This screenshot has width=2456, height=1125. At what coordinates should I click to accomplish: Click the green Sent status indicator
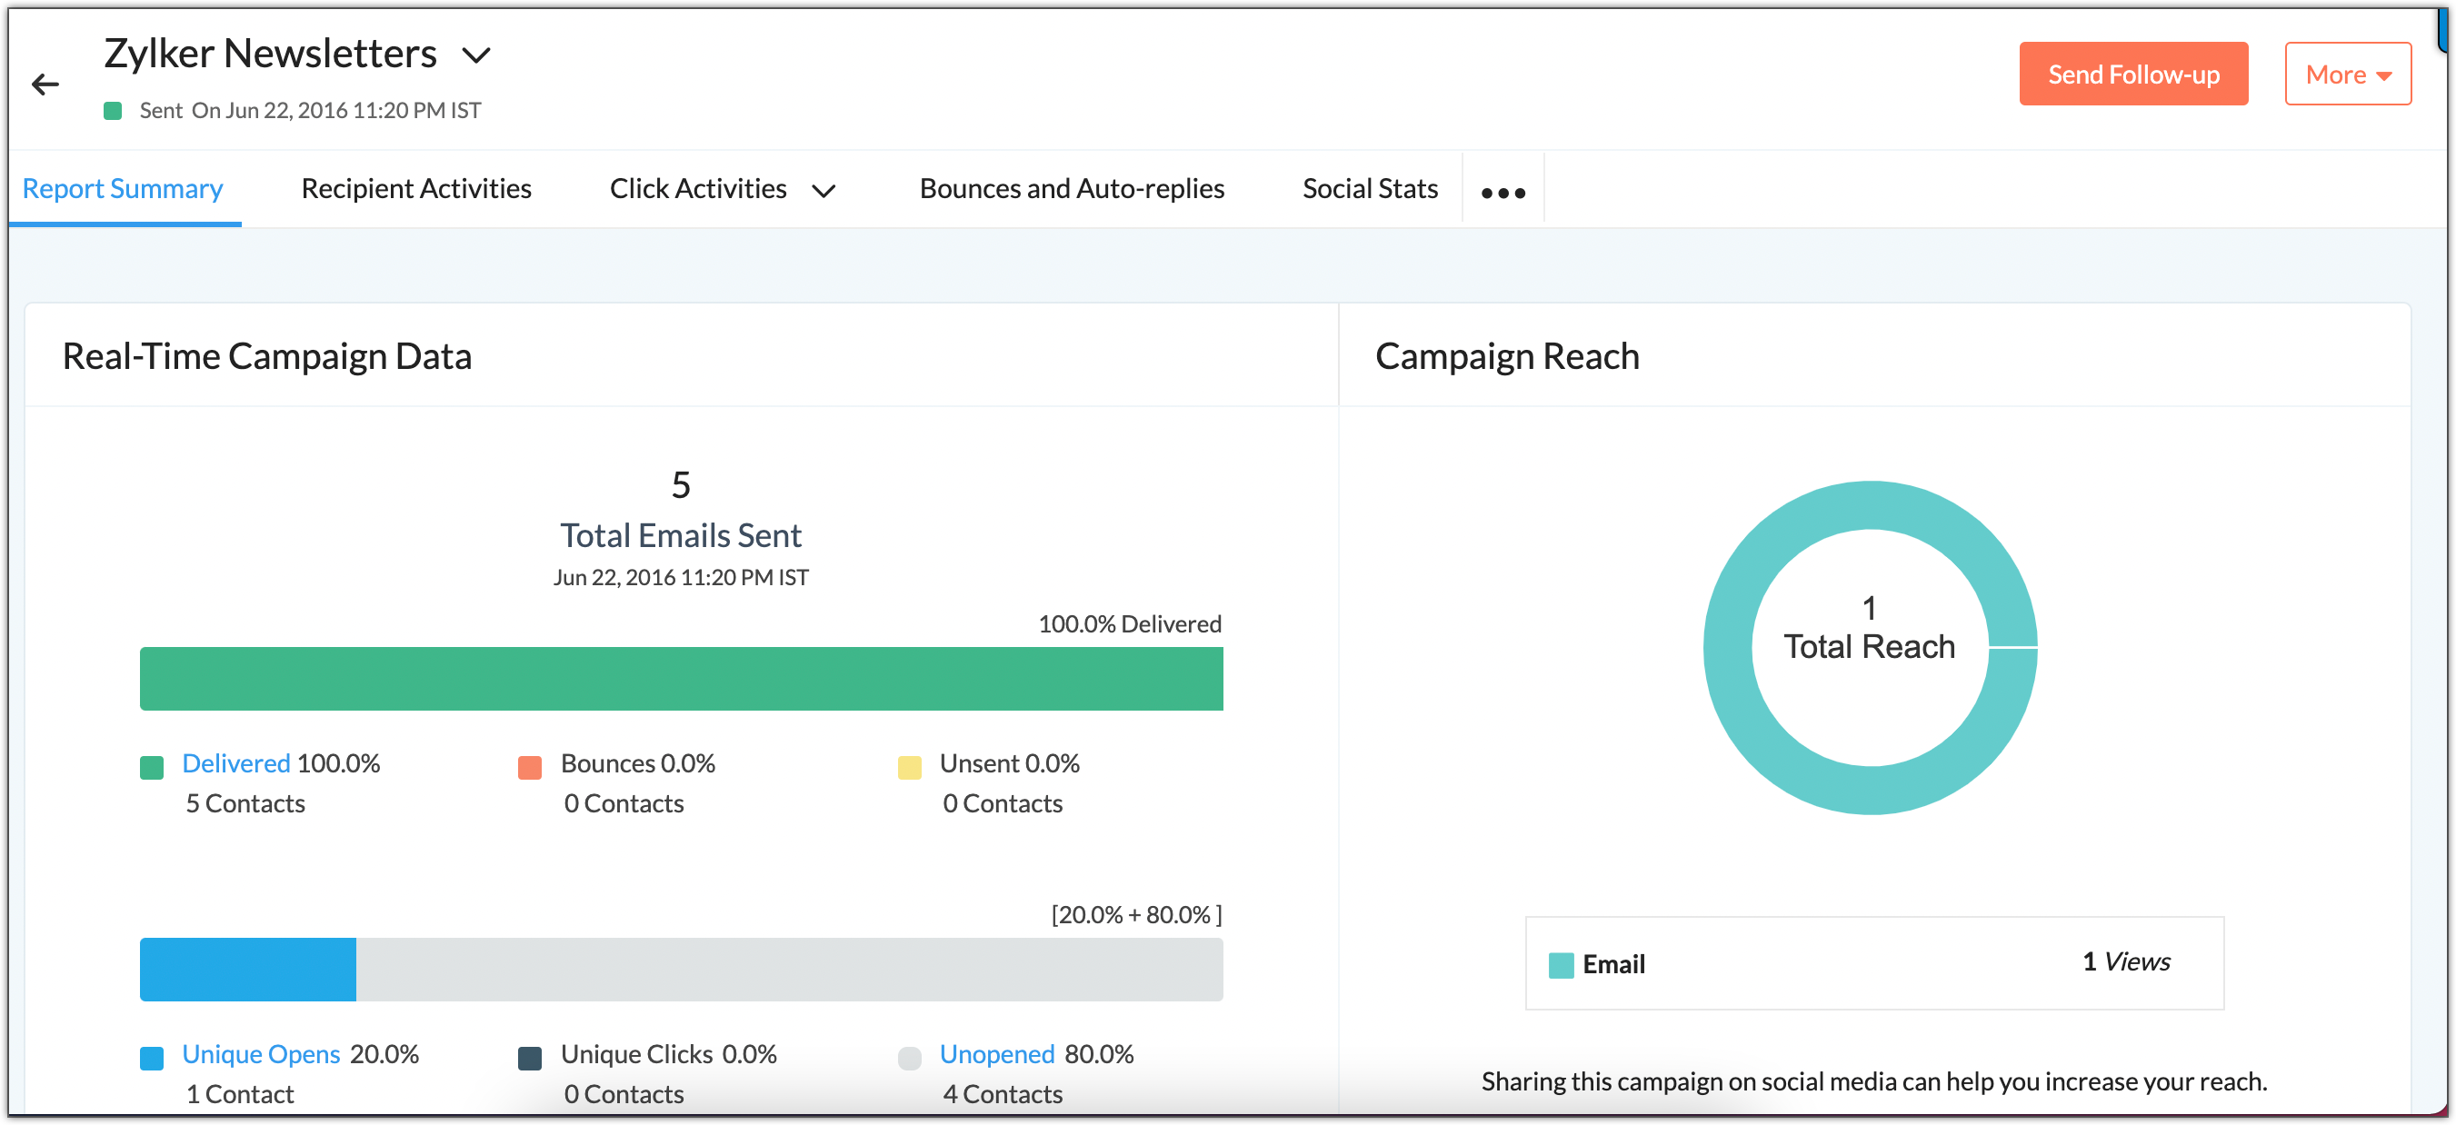click(x=113, y=111)
